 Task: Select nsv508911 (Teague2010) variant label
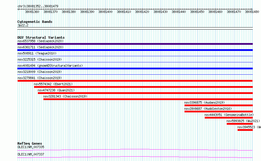[37, 53]
